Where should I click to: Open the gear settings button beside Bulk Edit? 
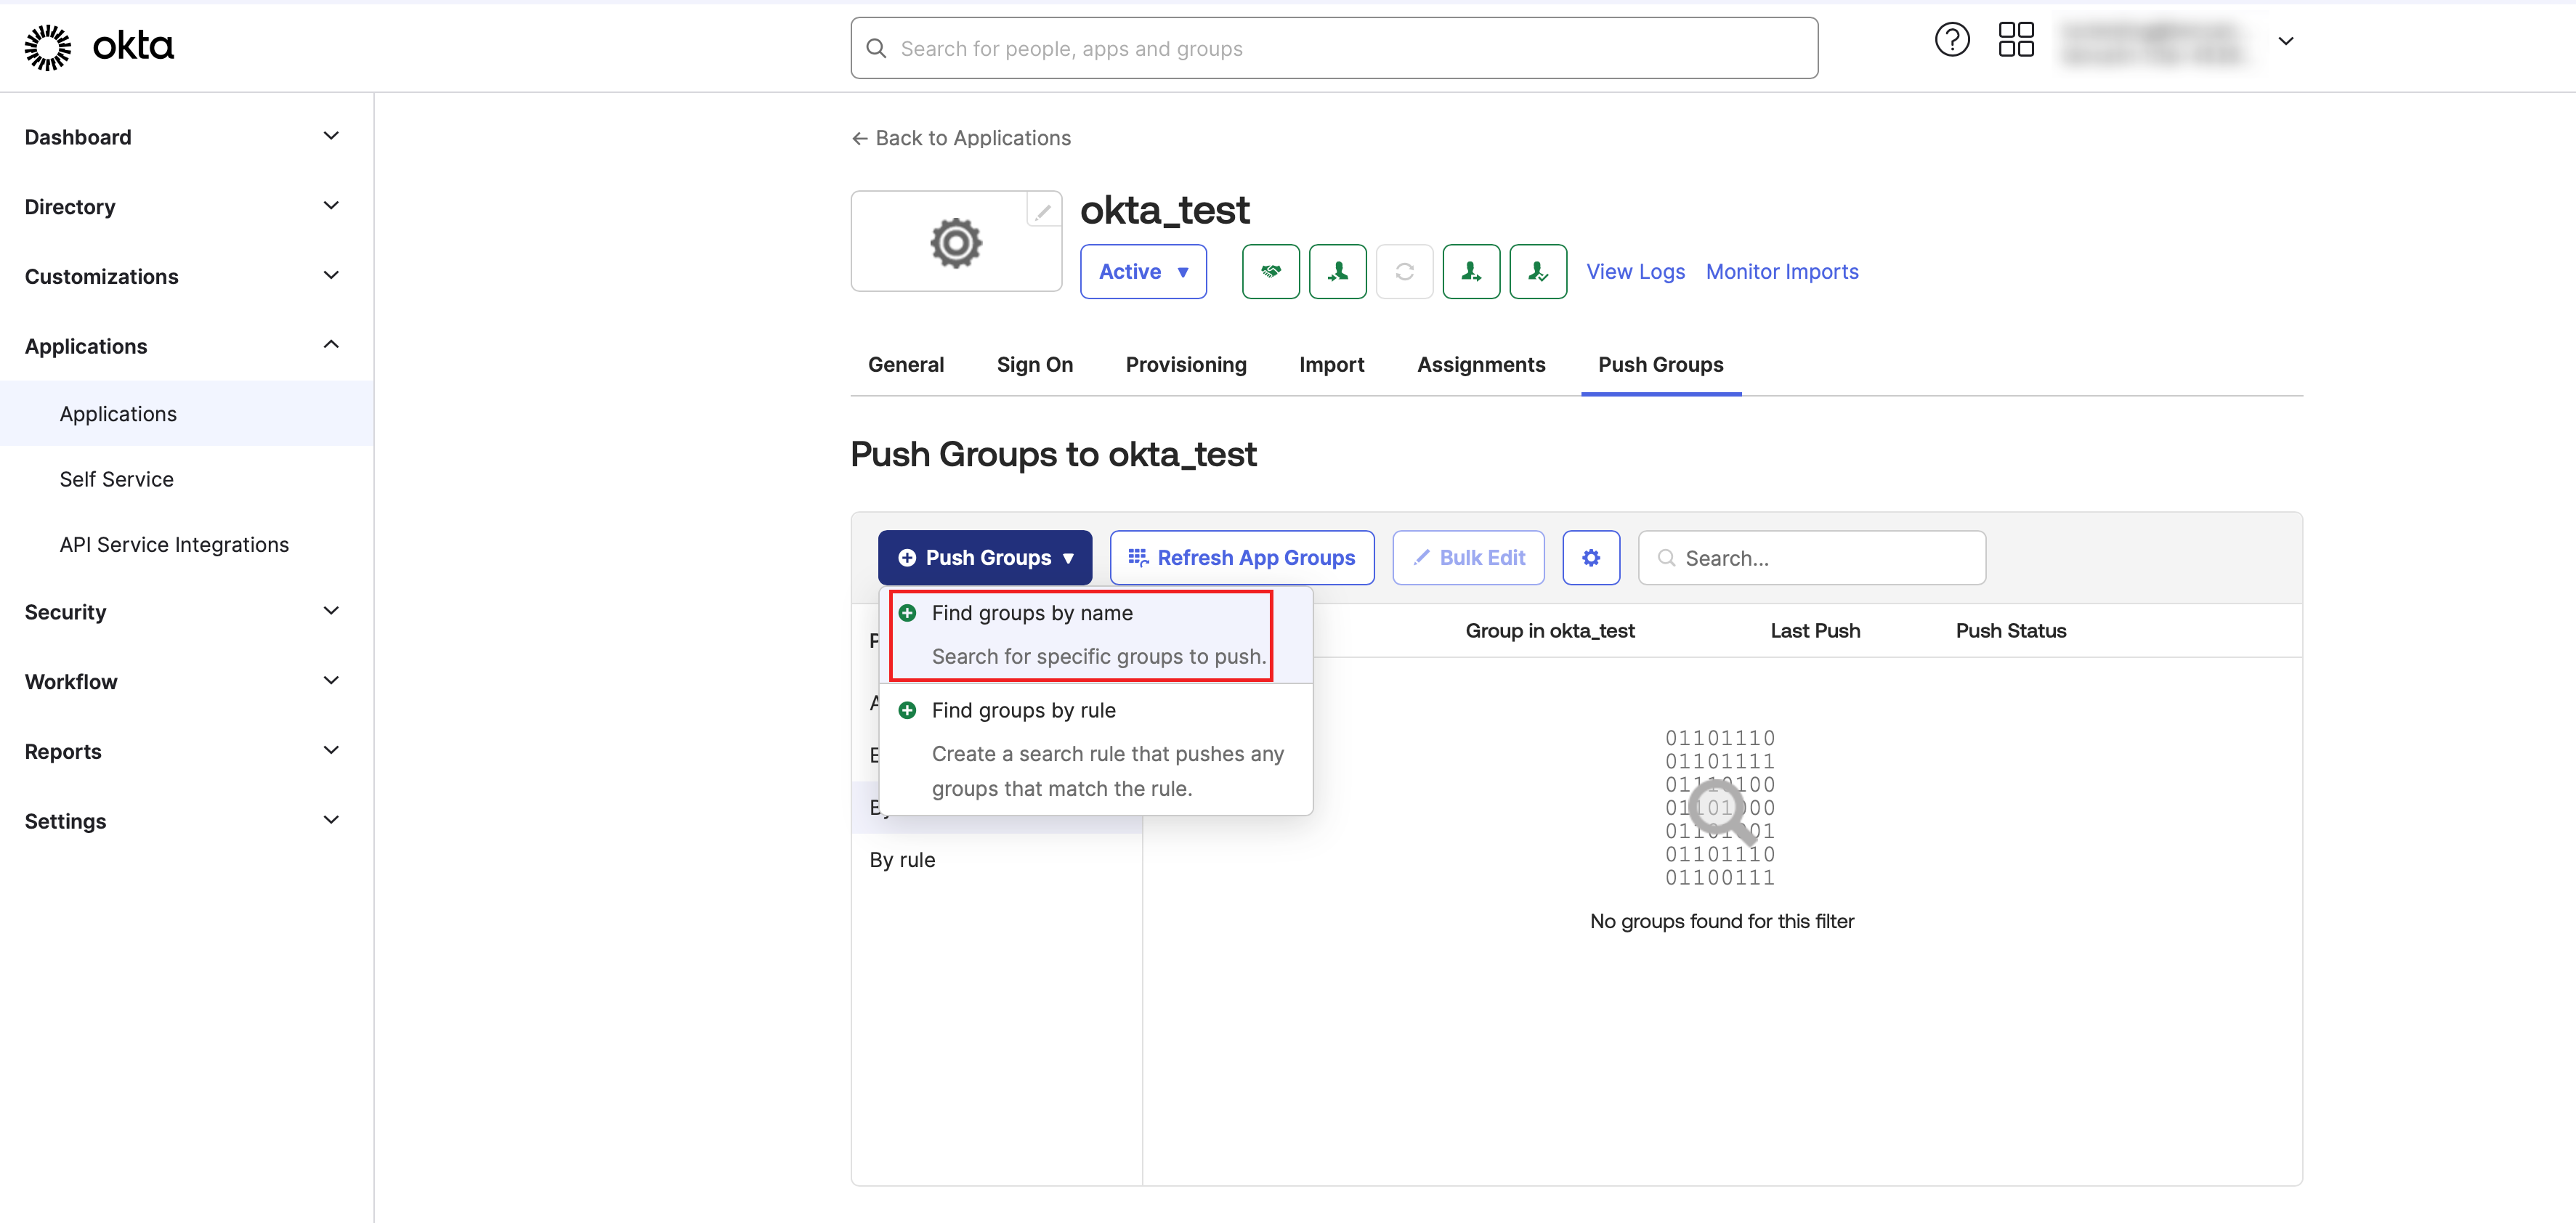(1590, 558)
